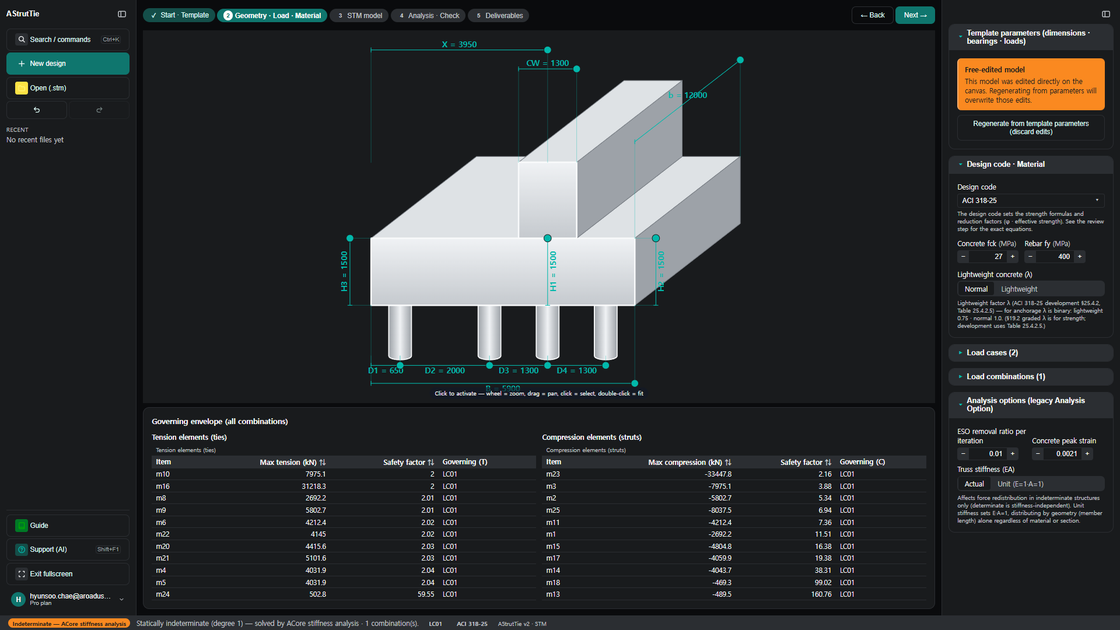Increase ESO removal ratio value

pyautogui.click(x=1013, y=454)
